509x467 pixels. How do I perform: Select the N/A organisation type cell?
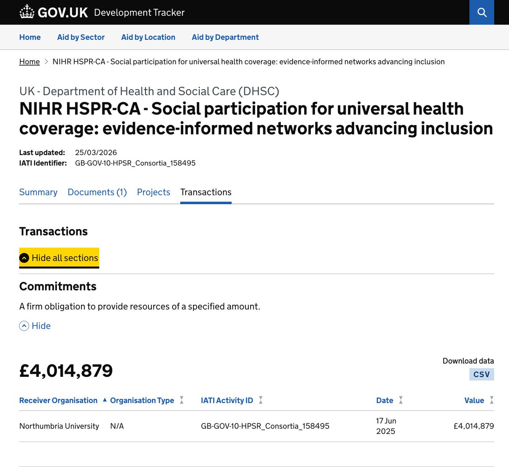click(117, 426)
